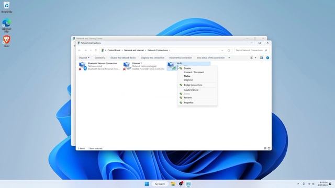Screen dimensions: 335x188
Task: Switch to large icons view in status bar
Action: tap(269, 148)
